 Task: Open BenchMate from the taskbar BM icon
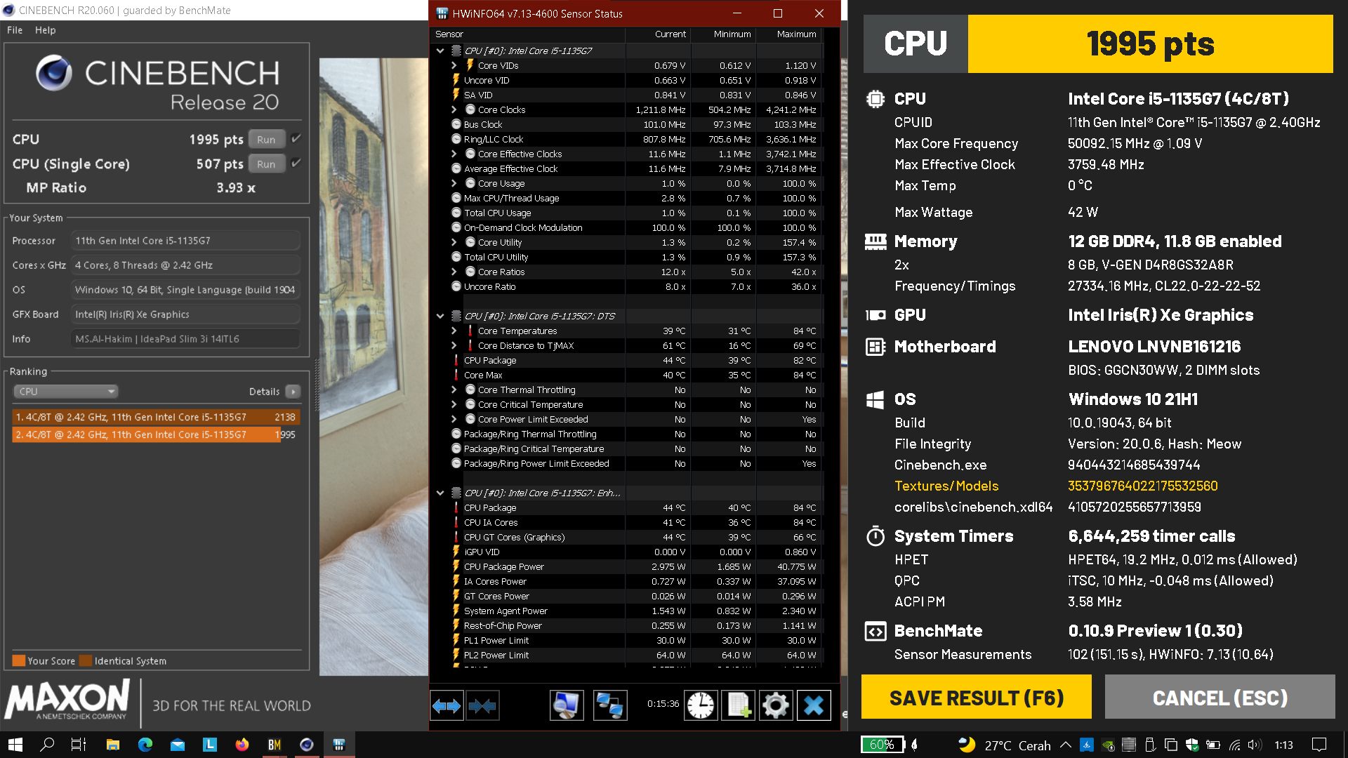[275, 745]
